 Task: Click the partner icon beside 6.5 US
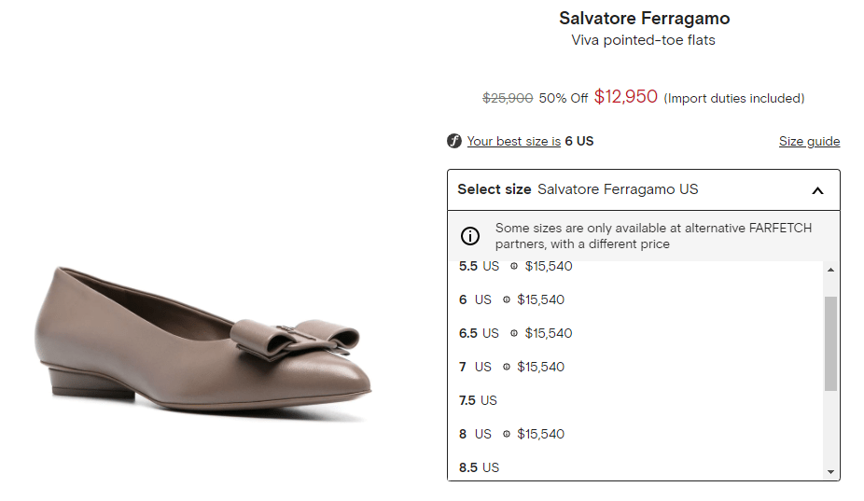click(x=514, y=334)
